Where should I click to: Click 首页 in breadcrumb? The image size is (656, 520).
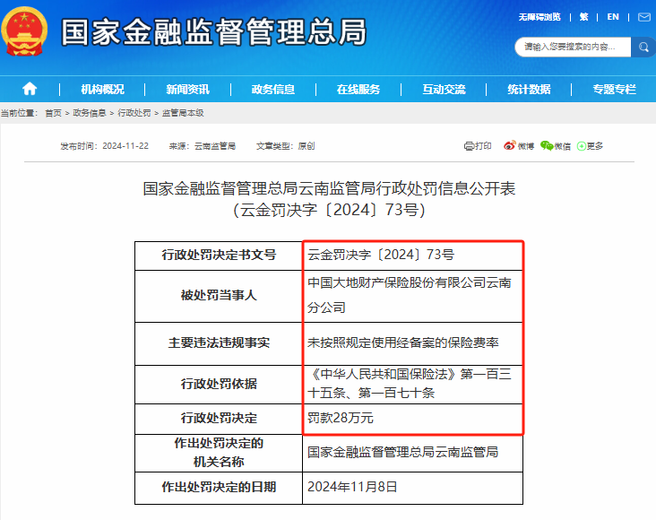click(x=54, y=113)
